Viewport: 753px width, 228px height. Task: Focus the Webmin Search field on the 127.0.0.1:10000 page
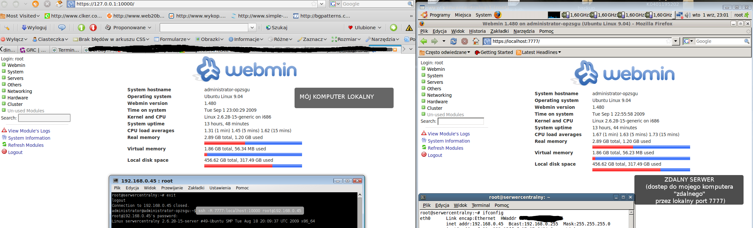(44, 118)
